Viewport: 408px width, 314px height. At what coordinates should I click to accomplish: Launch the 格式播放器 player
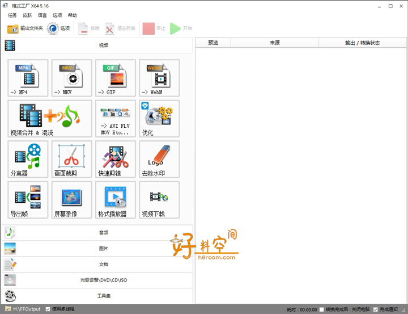(115, 200)
